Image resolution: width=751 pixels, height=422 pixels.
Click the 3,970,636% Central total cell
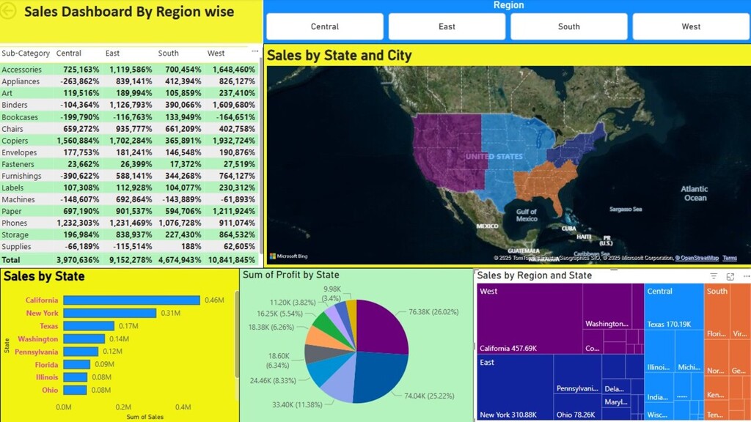click(78, 260)
